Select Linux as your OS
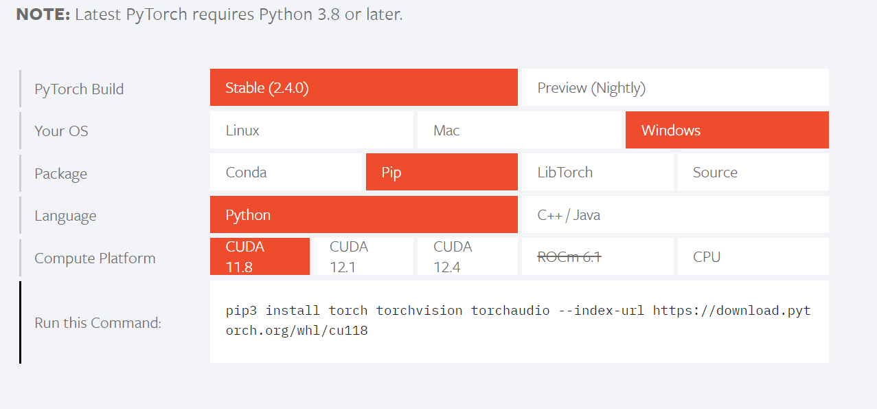Viewport: 877px width, 409px height. (312, 130)
